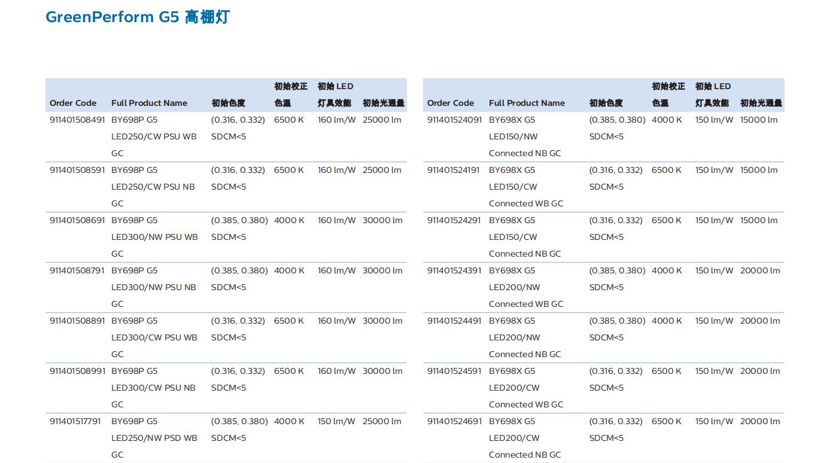The height and width of the screenshot is (463, 827).
Task: Click 160 lm/W in row 911401508991
Action: click(336, 371)
